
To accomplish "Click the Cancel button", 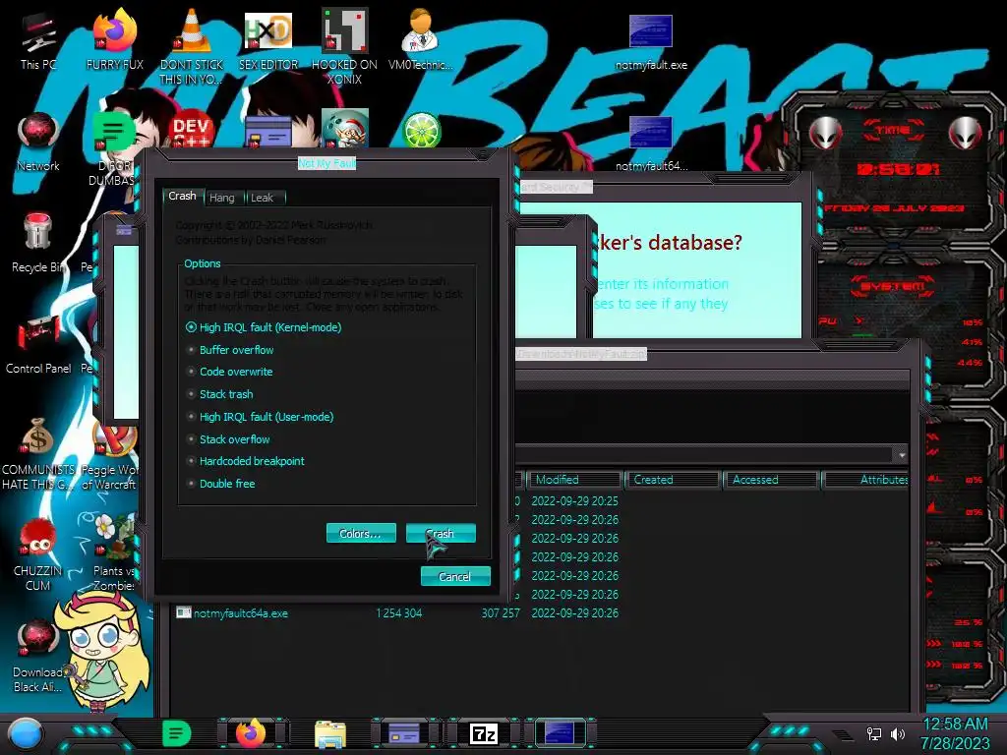I will tap(455, 576).
